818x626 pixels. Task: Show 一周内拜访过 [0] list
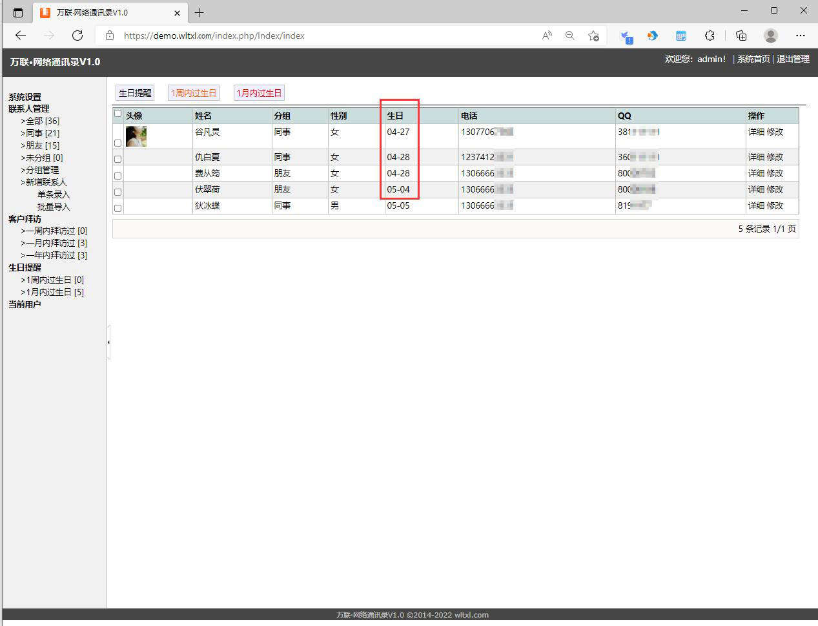pyautogui.click(x=54, y=231)
